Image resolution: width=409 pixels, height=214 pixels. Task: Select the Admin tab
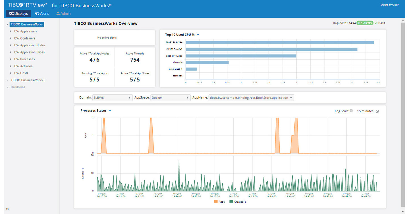point(63,14)
